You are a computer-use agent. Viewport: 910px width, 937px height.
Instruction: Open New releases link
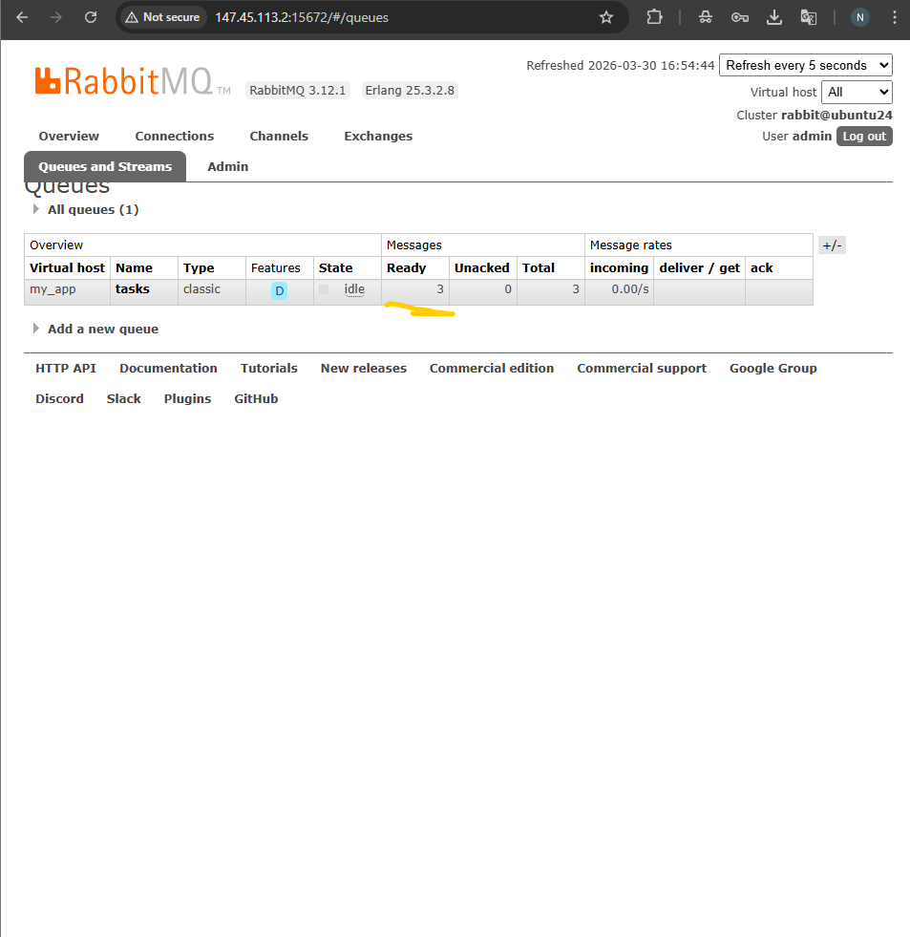[363, 369]
